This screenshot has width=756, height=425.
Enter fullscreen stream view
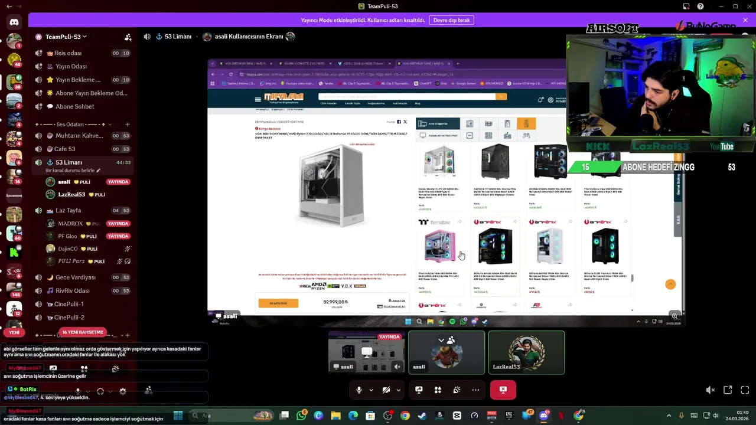tap(745, 390)
